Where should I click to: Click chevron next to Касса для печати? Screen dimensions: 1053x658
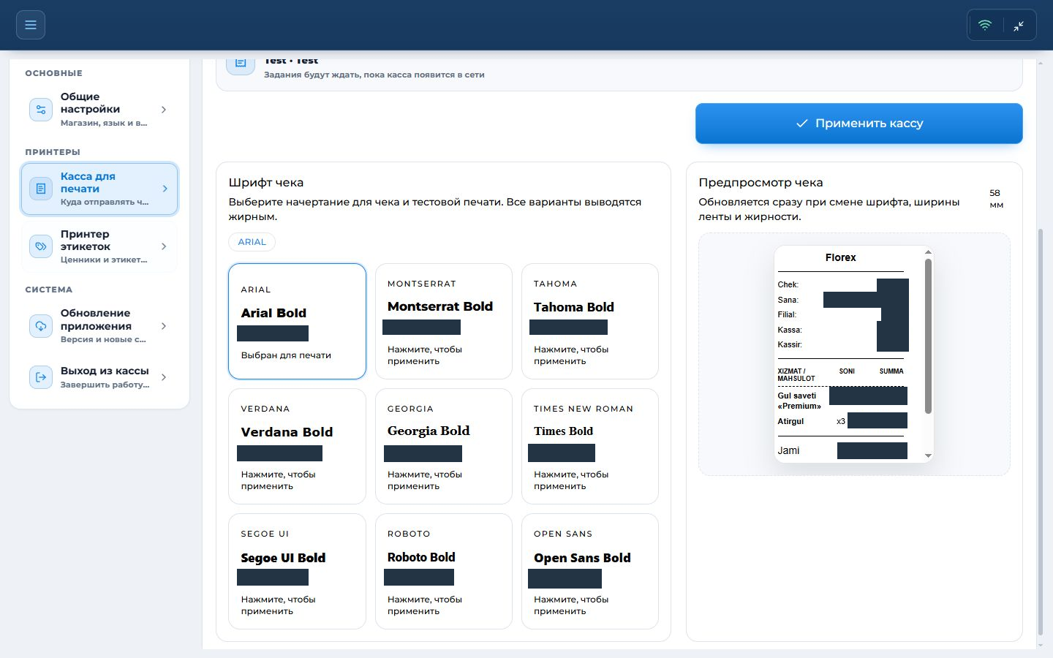pos(165,189)
